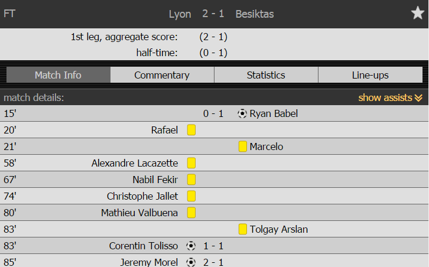Click the 2 - 1 final score

click(213, 14)
